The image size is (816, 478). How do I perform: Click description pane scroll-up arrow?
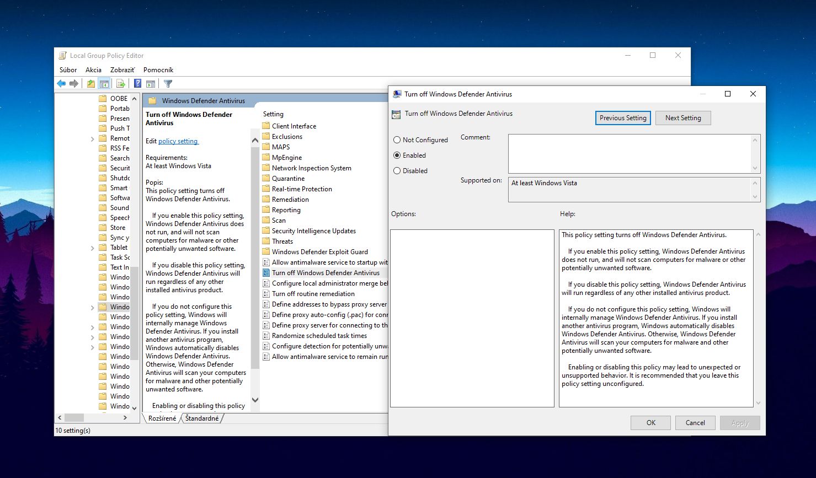click(255, 141)
